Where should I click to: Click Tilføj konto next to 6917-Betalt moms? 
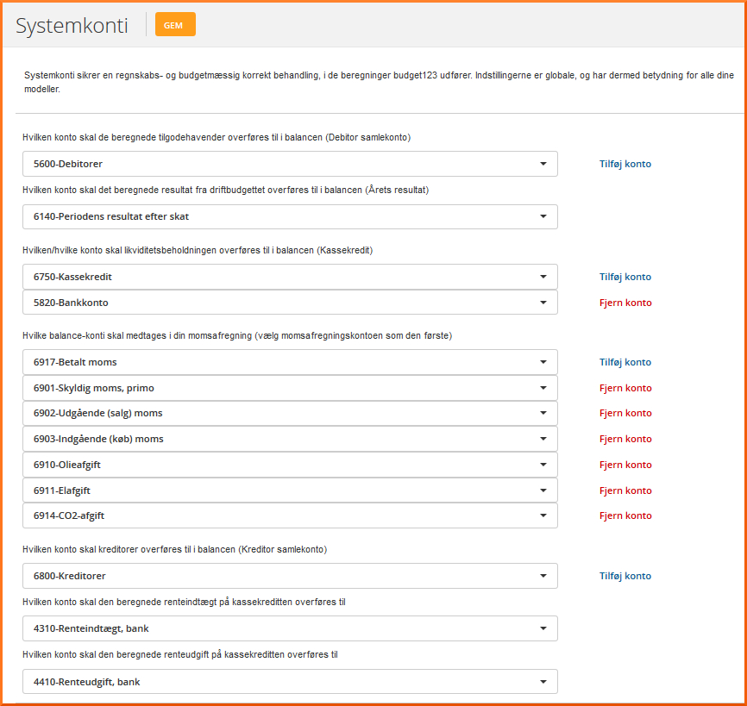tap(625, 362)
